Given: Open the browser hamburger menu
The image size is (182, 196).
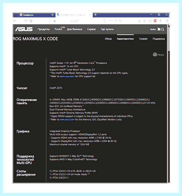Looking at the screenshot, I should [167, 21].
